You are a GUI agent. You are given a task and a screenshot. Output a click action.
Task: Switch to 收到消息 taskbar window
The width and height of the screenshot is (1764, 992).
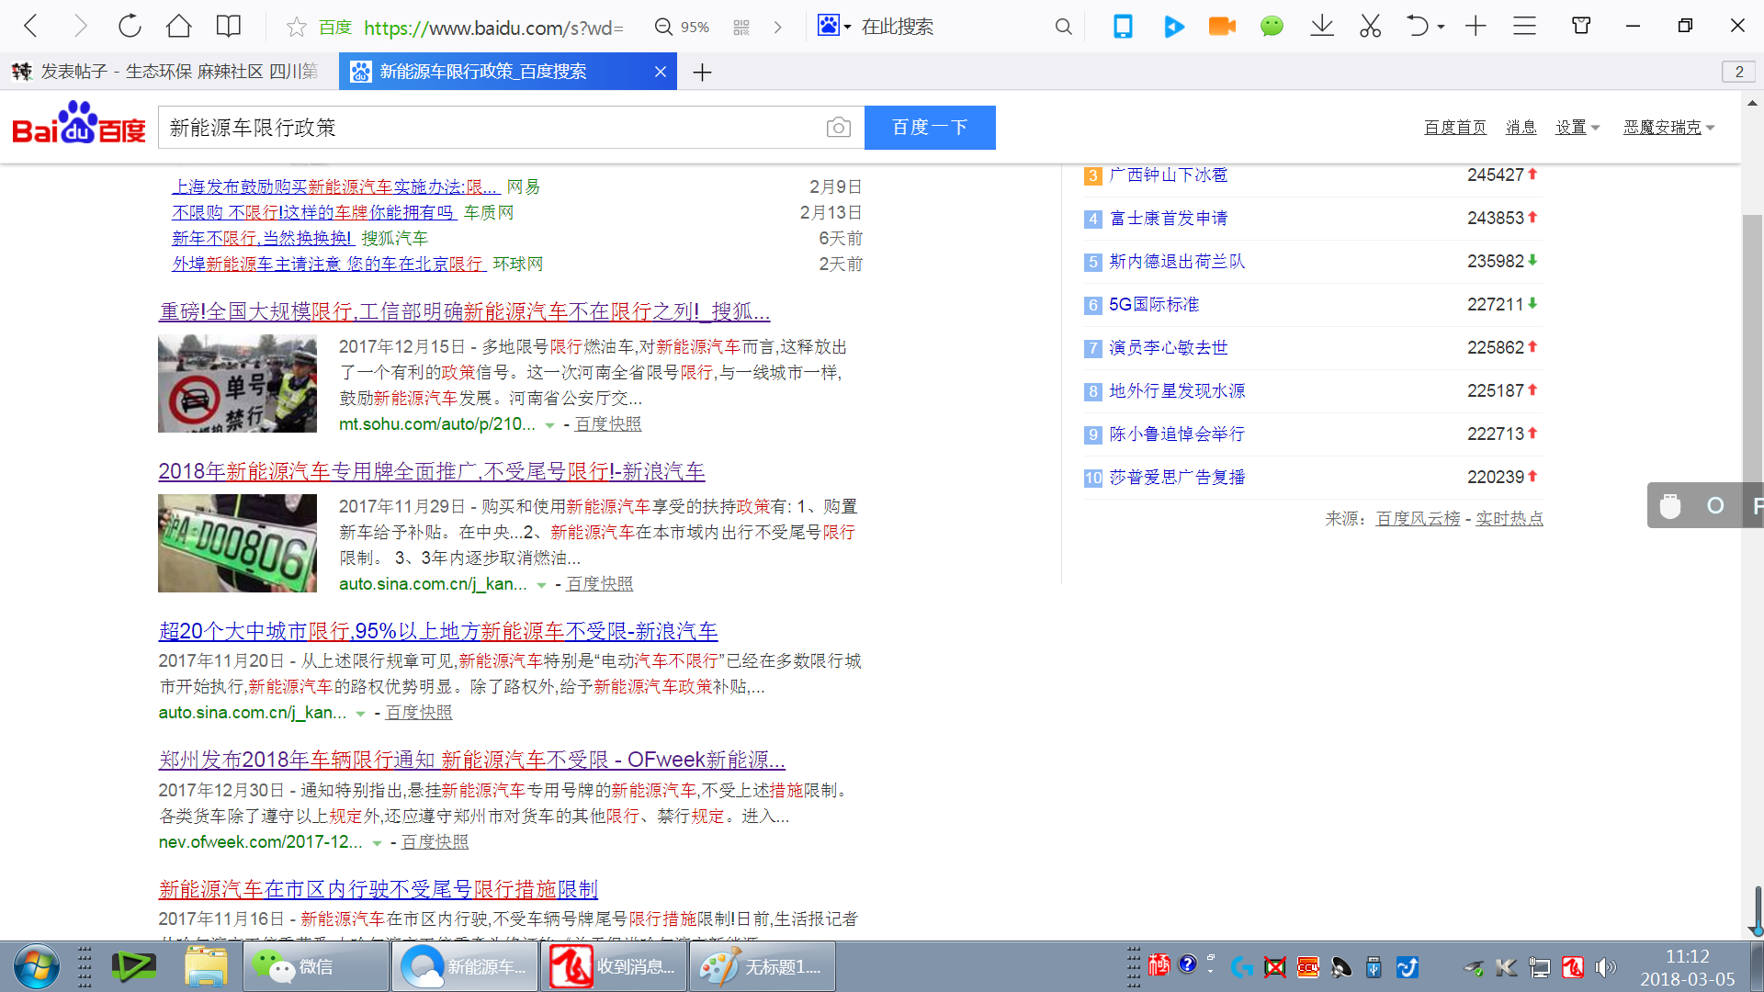[x=614, y=967]
